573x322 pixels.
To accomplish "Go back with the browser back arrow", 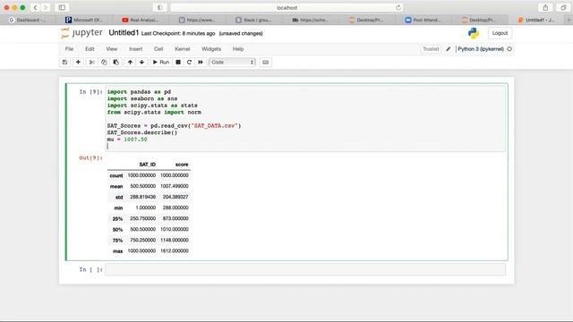I will click(x=35, y=7).
